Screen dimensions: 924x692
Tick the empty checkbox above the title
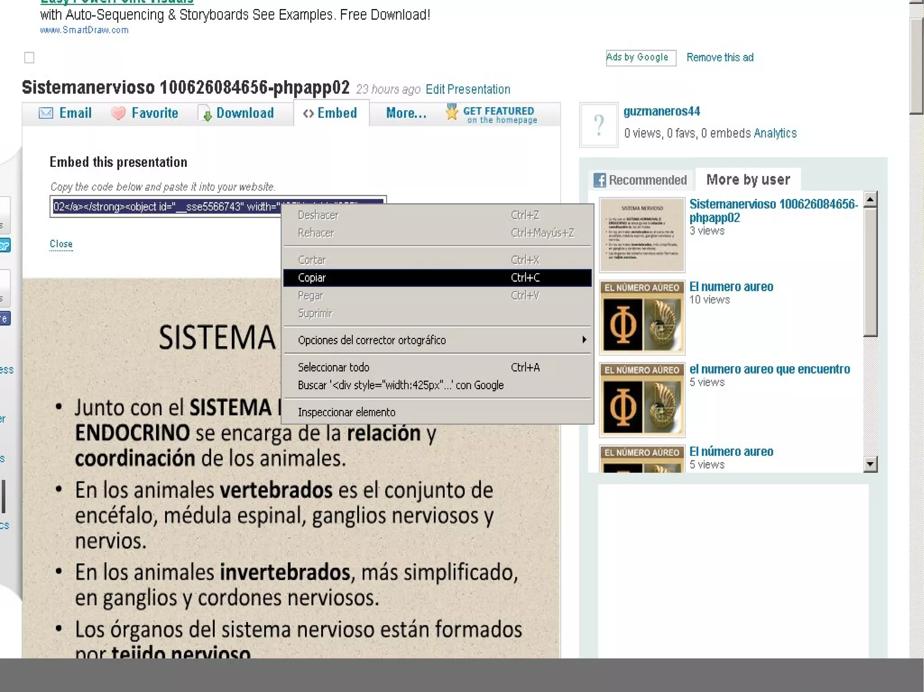(x=29, y=58)
